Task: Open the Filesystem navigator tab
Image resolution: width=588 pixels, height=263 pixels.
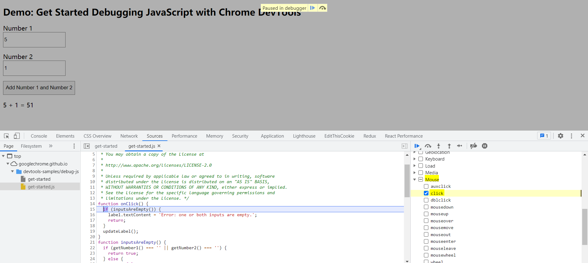Action: click(31, 146)
